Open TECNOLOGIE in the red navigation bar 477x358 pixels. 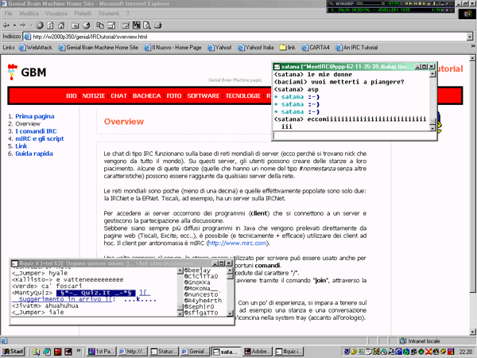tap(243, 96)
